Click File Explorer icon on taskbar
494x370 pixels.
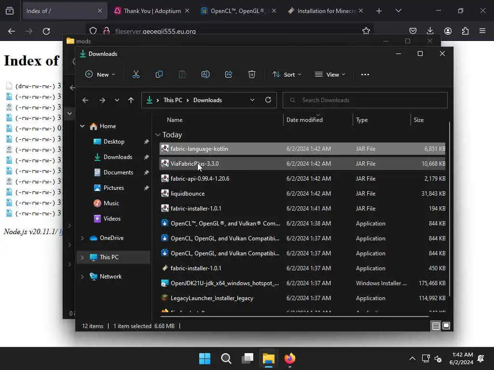point(269,358)
